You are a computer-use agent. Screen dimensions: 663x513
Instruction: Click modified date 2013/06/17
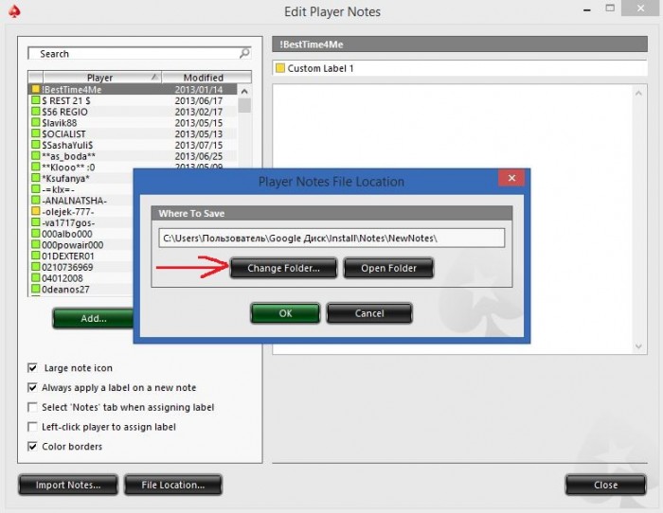click(198, 100)
